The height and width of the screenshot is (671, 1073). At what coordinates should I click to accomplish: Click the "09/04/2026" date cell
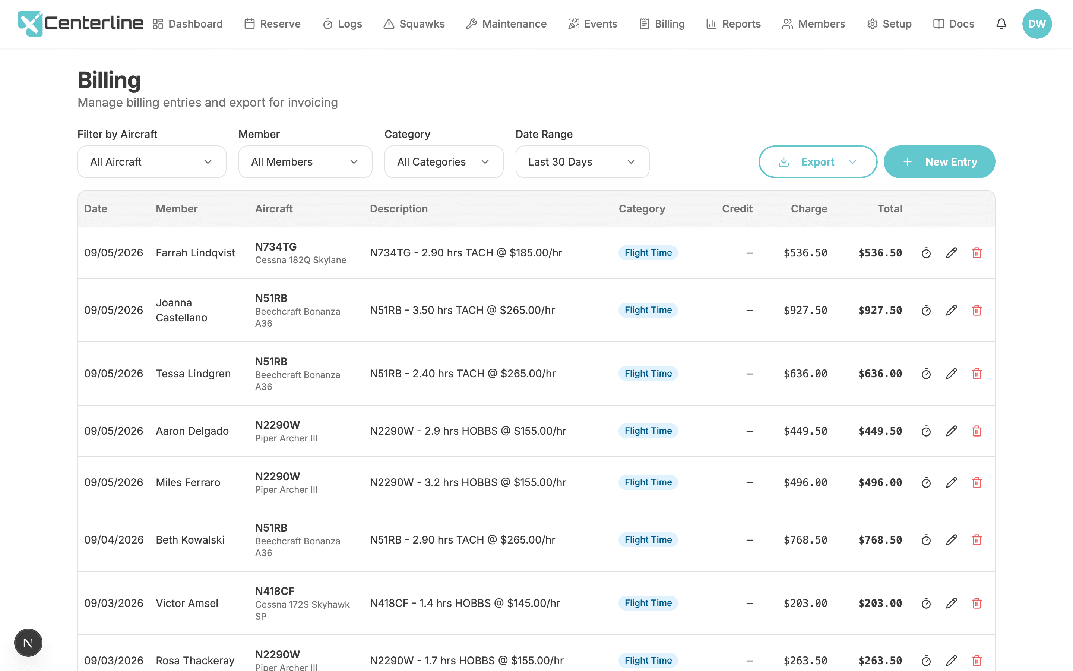(114, 540)
